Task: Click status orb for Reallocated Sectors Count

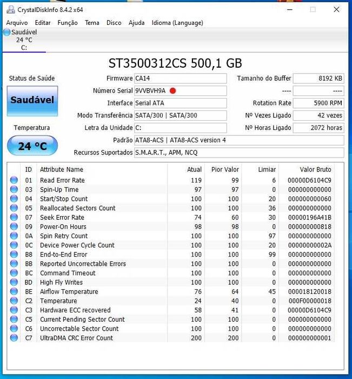Action: [x=14, y=208]
